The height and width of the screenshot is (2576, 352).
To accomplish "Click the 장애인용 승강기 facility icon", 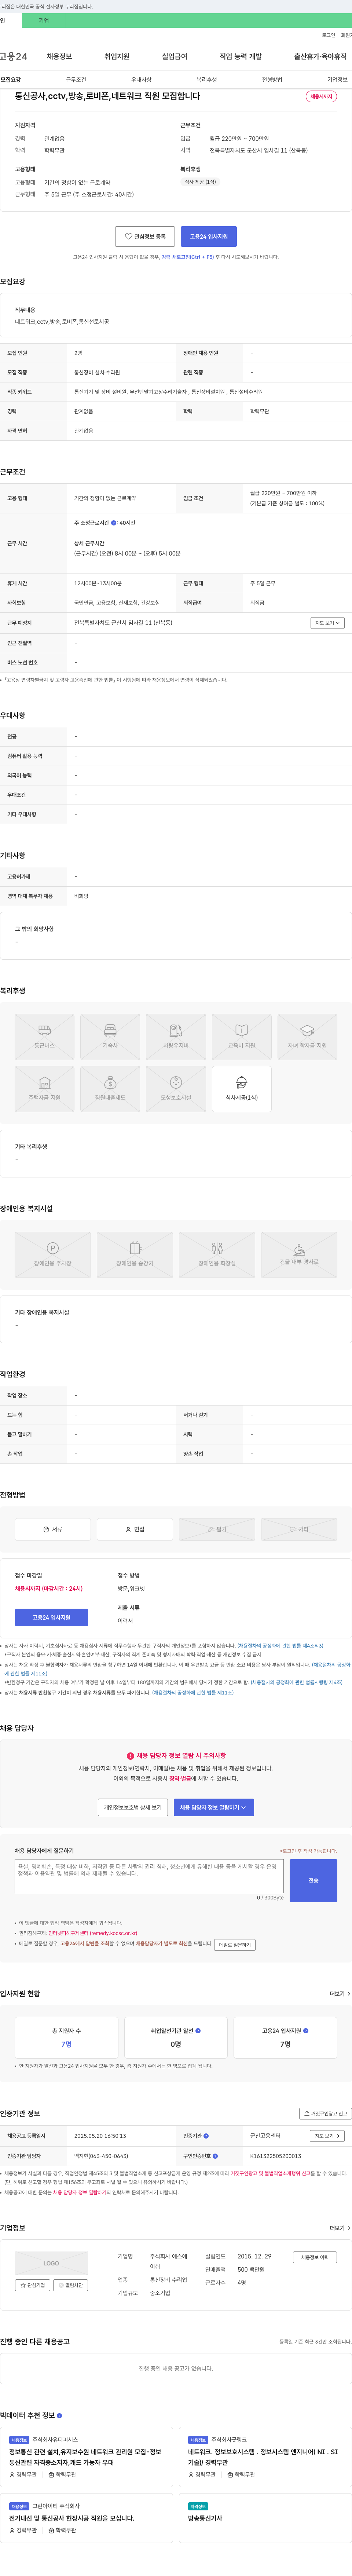I will pyautogui.click(x=135, y=1255).
